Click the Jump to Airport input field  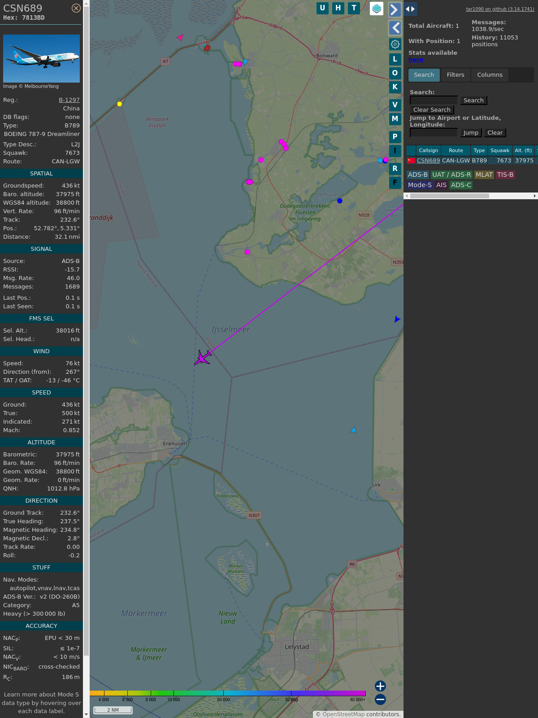434,132
